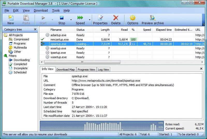The image size is (207, 139).
Task: Select the mmcsetup.exe filename
Action: pyautogui.click(x=60, y=40)
